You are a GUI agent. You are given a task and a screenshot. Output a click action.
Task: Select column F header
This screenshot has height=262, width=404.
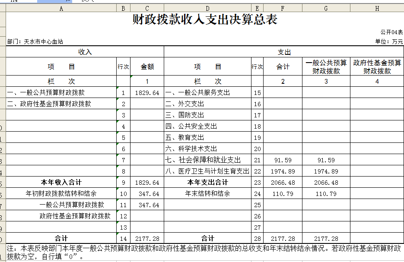[x=283, y=8]
